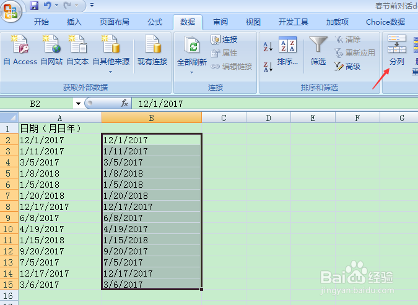Click cell A5 with 1/8/2018
The image size is (418, 305).
(60, 173)
